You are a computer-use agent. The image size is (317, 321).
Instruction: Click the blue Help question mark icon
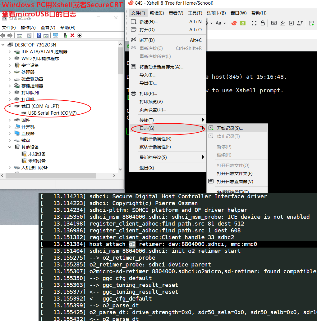(39, 35)
